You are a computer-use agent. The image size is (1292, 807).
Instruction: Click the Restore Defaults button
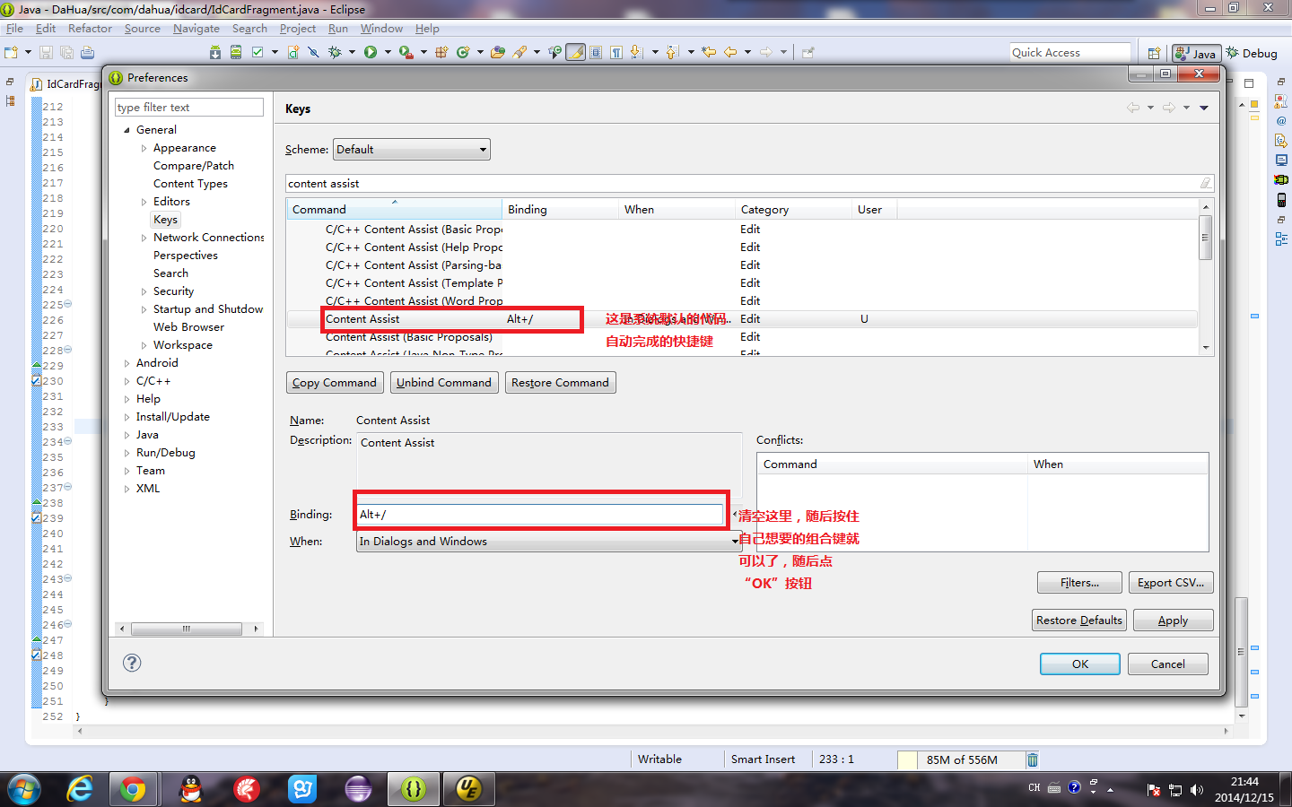tap(1079, 620)
